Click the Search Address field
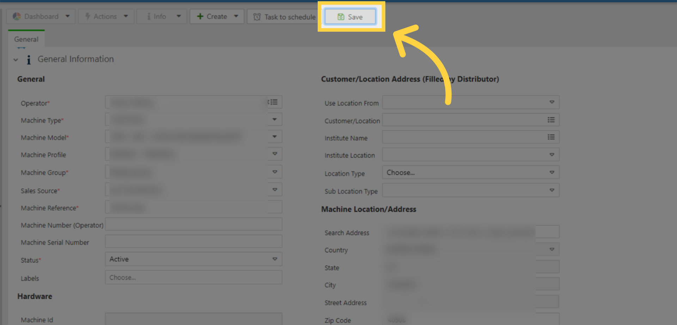The image size is (677, 325). click(471, 232)
